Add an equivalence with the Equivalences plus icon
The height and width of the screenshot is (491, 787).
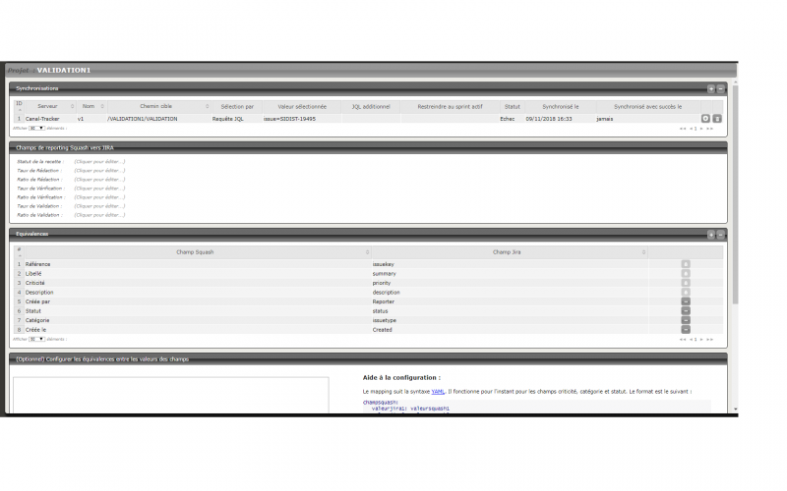pyautogui.click(x=710, y=235)
